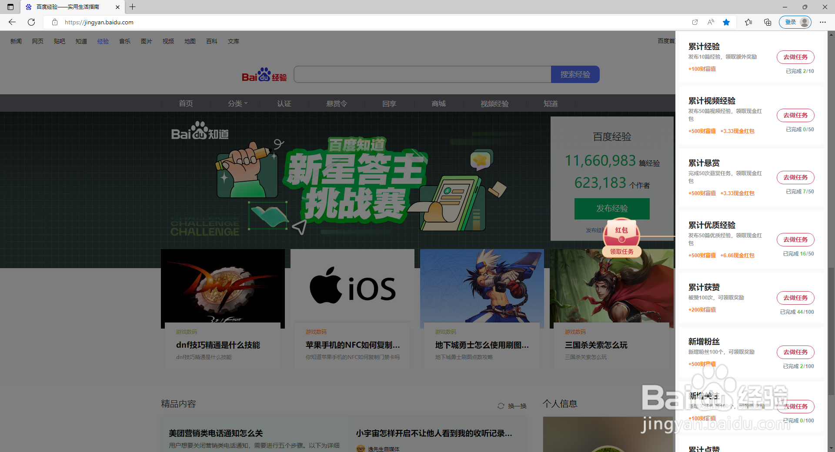Open the 新星答主挑战赛 banner
The width and height of the screenshot is (835, 452).
coord(356,180)
